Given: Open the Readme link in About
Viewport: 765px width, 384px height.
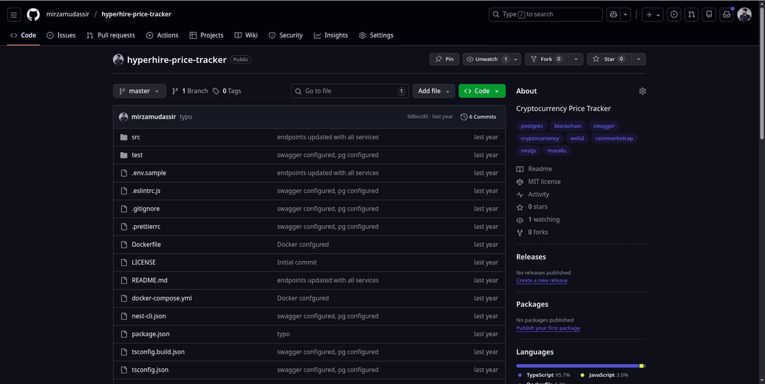Looking at the screenshot, I should point(535,169).
